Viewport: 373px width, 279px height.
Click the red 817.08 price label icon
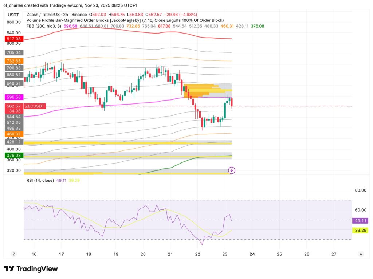(x=13, y=38)
